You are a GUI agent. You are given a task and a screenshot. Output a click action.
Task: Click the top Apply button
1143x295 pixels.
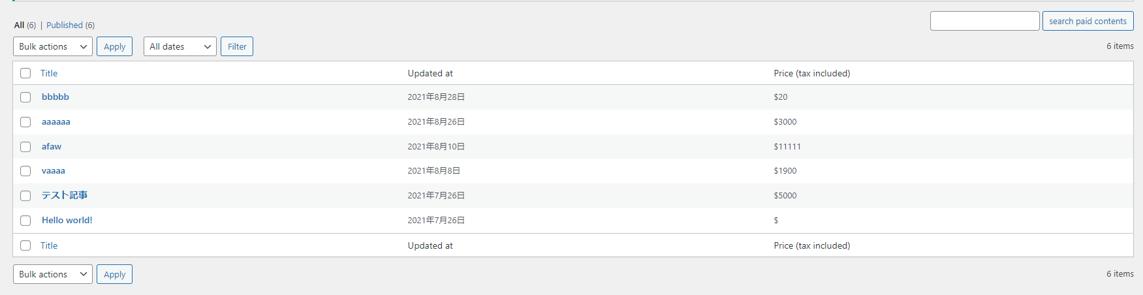[115, 46]
